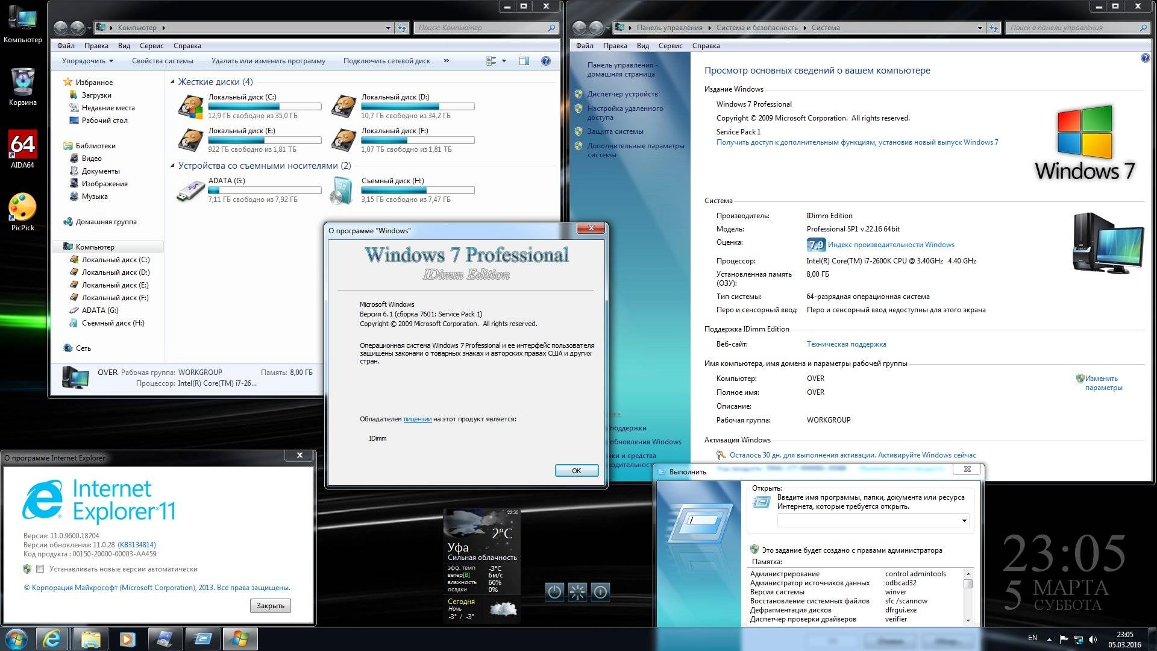Open Windows Explorer folder taskbar icon

(x=90, y=639)
